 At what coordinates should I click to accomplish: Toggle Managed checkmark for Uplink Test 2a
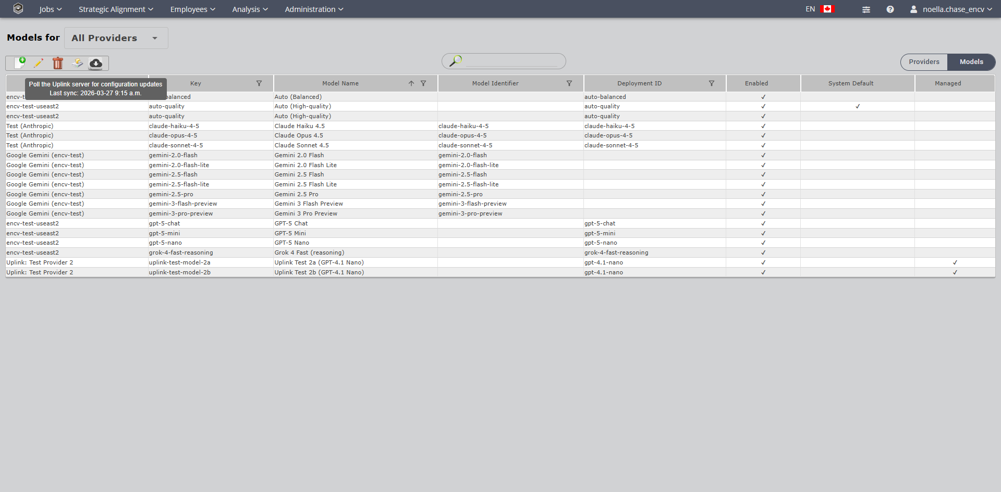[955, 262]
